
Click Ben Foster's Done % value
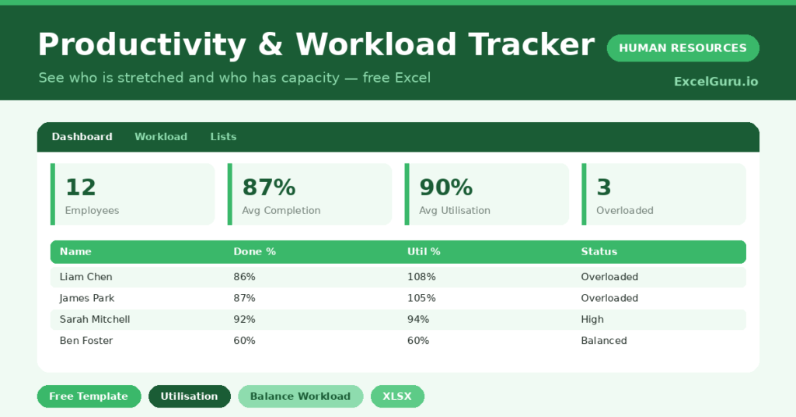[244, 341]
